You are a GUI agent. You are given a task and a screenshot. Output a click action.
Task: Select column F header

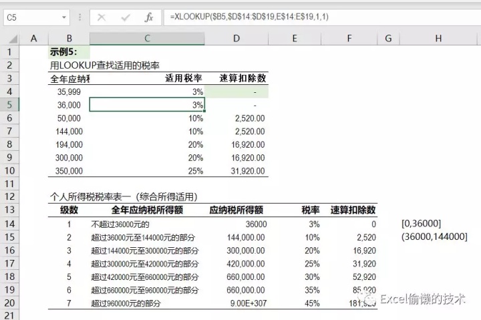coord(349,38)
